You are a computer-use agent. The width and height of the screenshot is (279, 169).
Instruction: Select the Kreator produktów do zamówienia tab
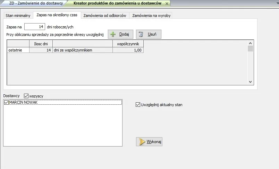pos(117,3)
